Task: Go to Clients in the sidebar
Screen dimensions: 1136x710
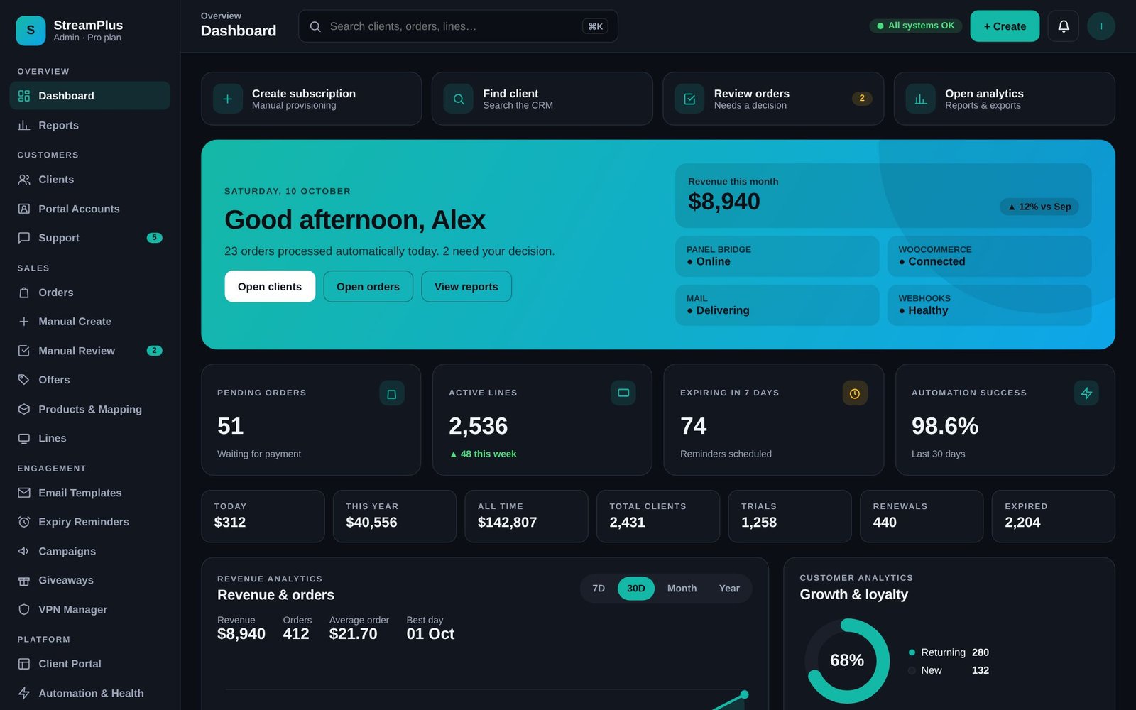Action: tap(90, 180)
